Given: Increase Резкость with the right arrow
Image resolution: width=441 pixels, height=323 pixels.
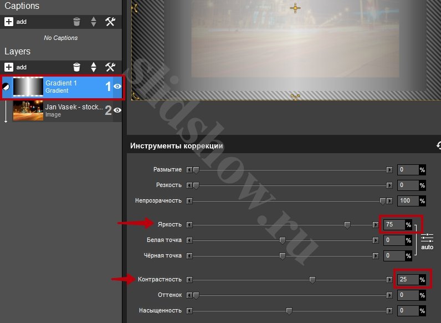Looking at the screenshot, I should point(389,185).
